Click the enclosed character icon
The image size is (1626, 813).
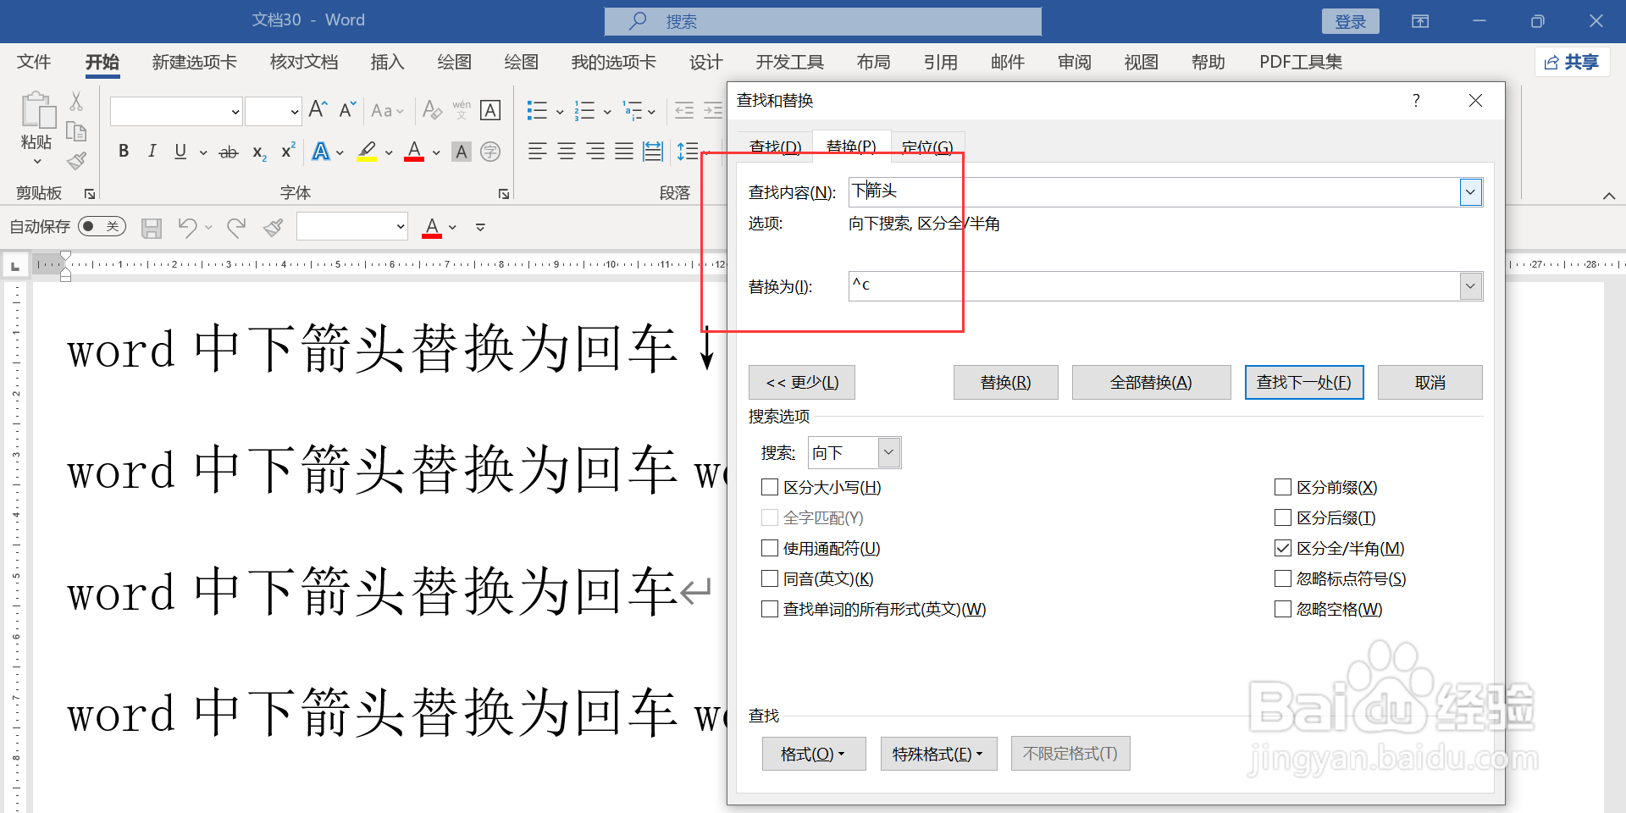tap(490, 152)
